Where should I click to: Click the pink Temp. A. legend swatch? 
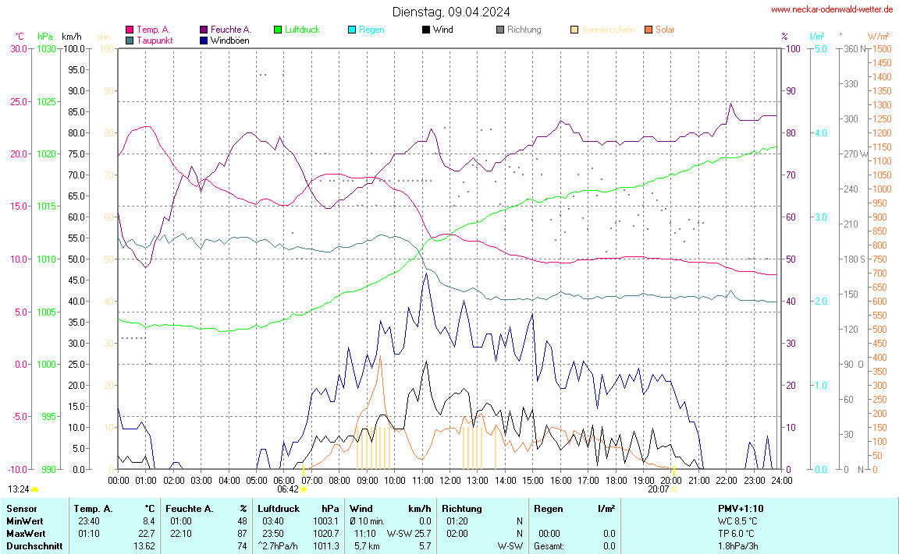pyautogui.click(x=130, y=30)
